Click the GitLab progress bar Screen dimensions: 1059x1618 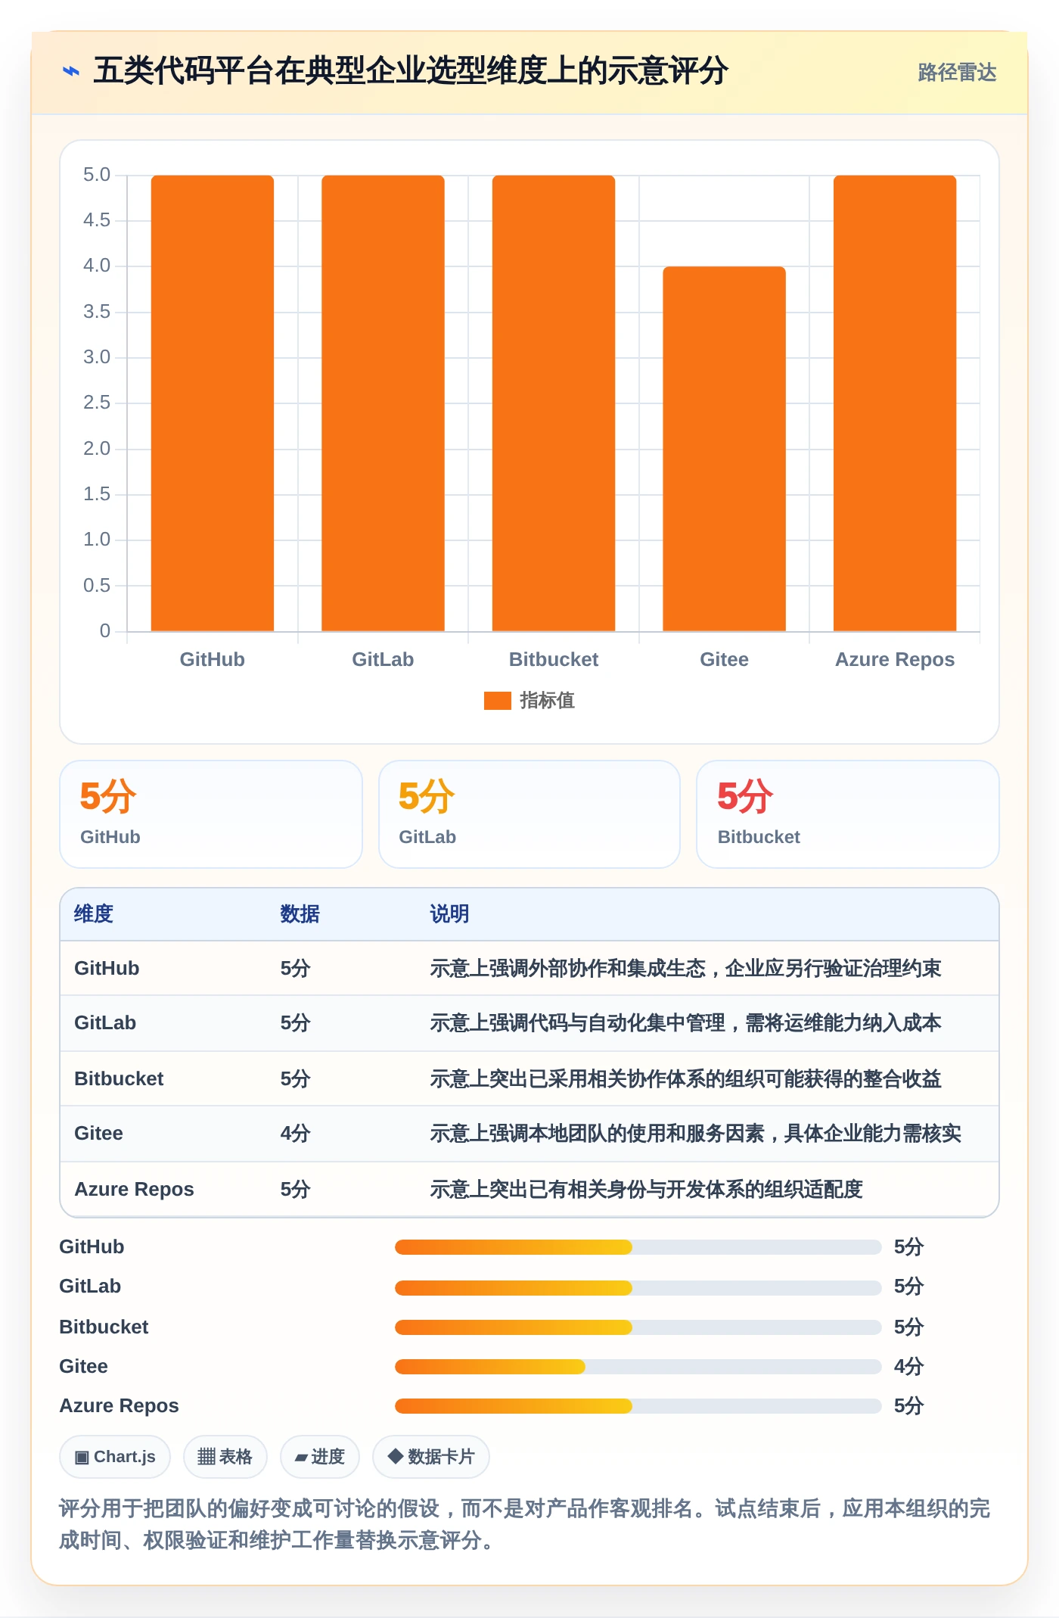638,1287
